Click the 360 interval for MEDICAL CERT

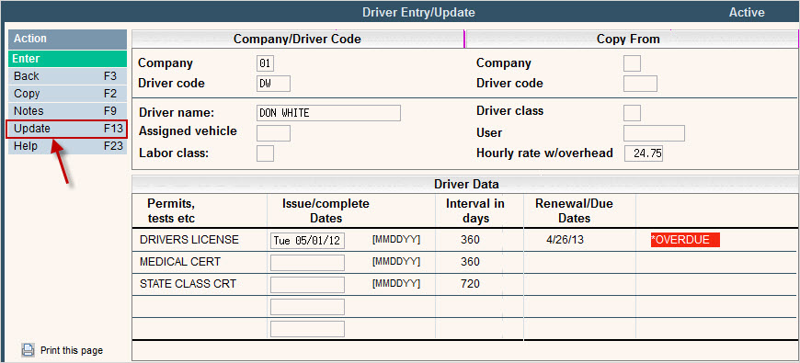(x=470, y=262)
